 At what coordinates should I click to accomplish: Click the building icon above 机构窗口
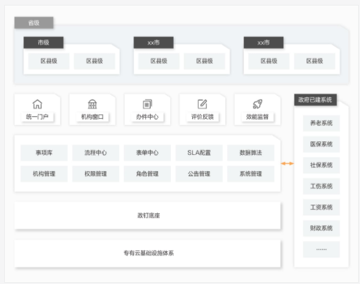click(x=92, y=104)
